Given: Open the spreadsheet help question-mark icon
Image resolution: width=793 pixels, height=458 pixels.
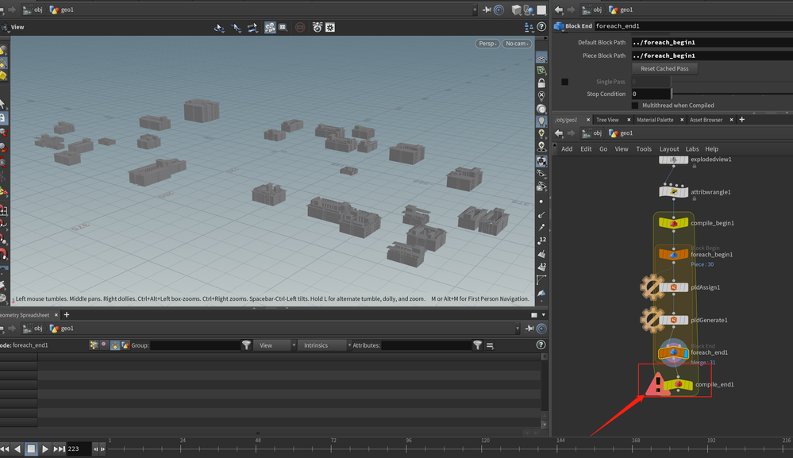Looking at the screenshot, I should tap(541, 345).
